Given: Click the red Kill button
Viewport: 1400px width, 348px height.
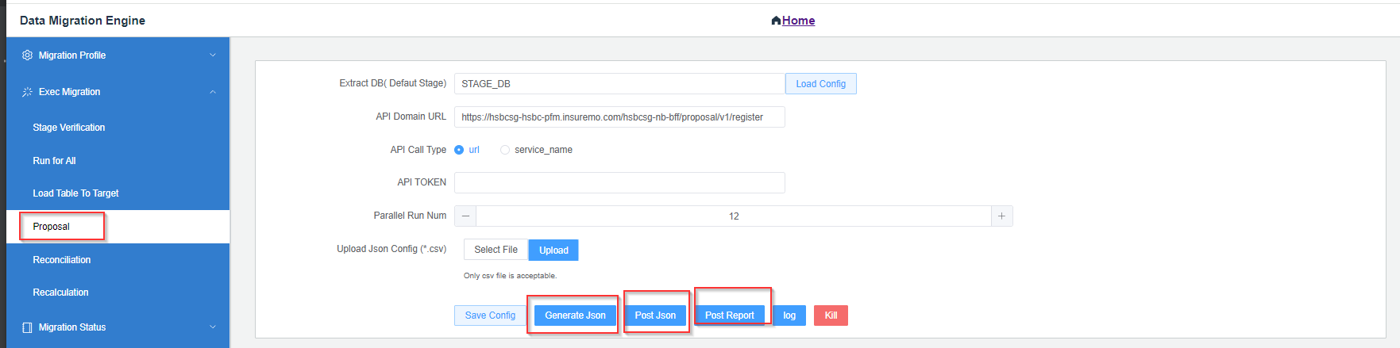Looking at the screenshot, I should coord(831,315).
